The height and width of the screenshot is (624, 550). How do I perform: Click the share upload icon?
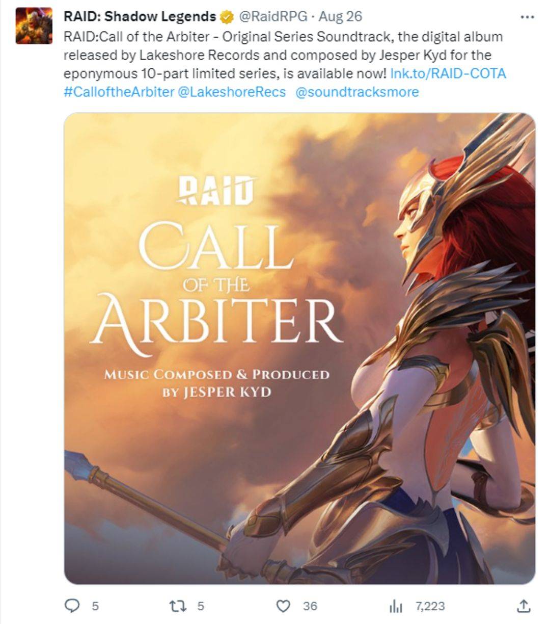pos(524,606)
